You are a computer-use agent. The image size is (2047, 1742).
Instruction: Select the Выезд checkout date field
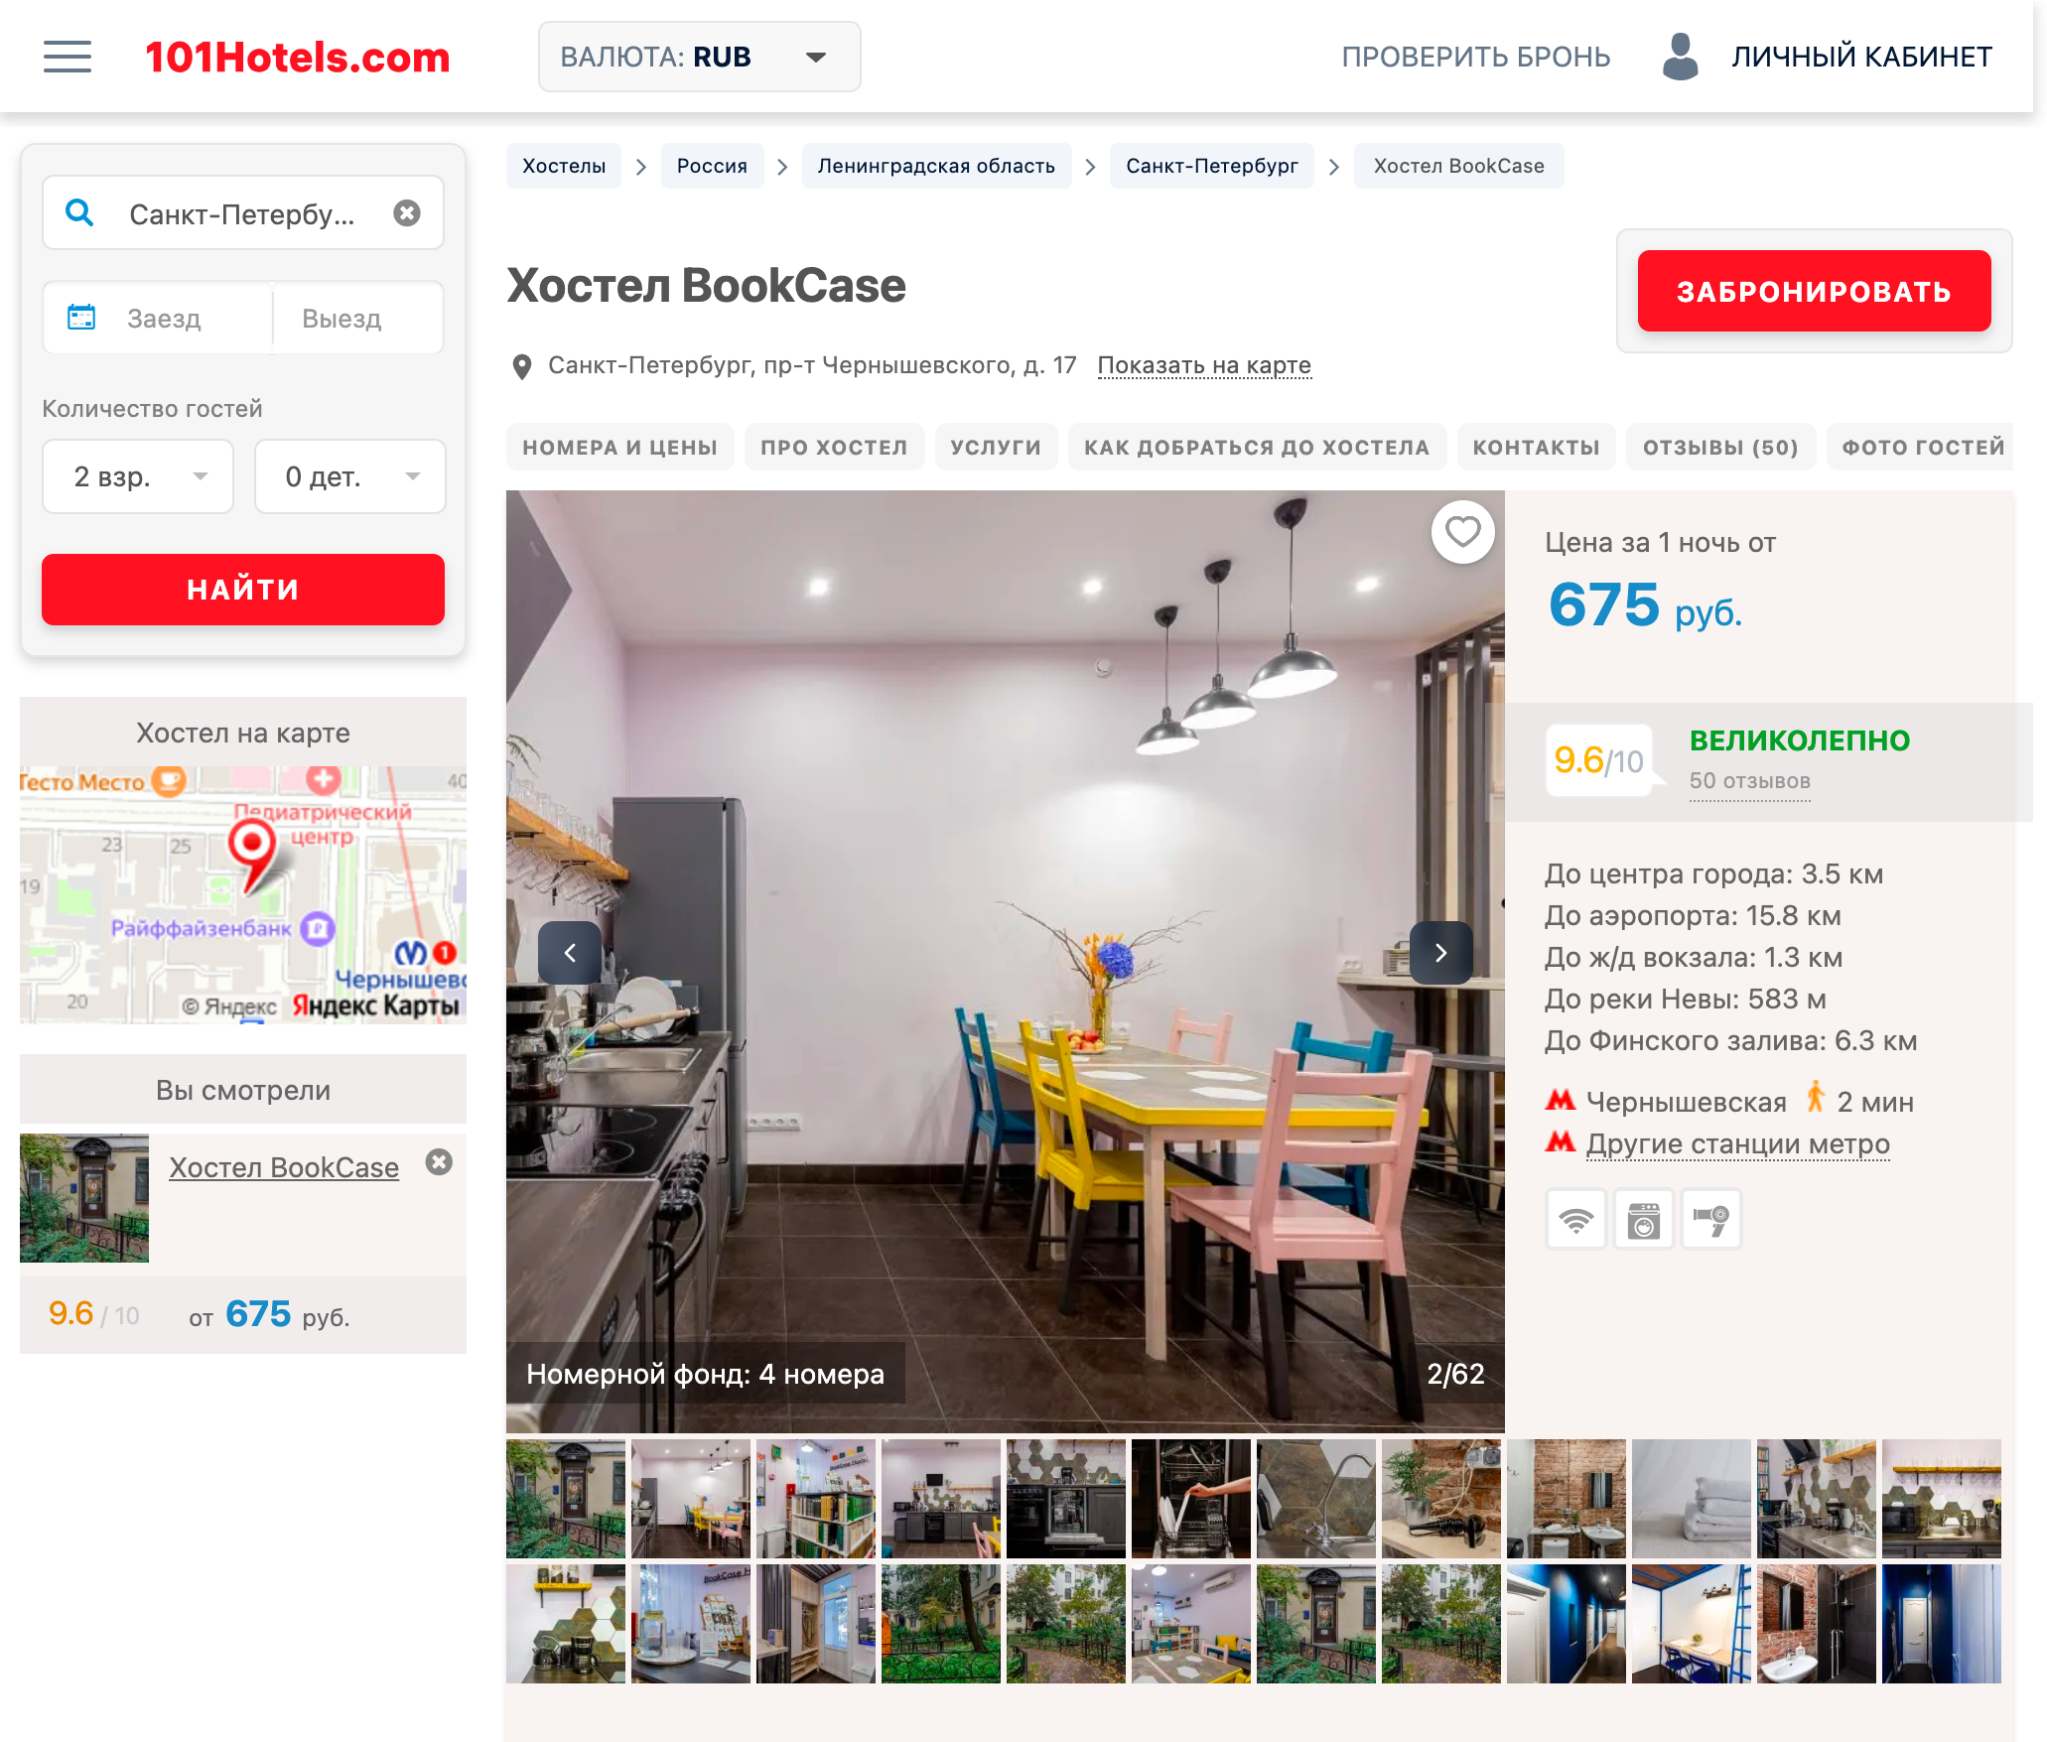click(x=357, y=318)
